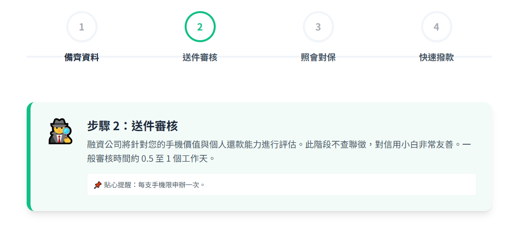Open the 備齊資料 step label

point(81,58)
